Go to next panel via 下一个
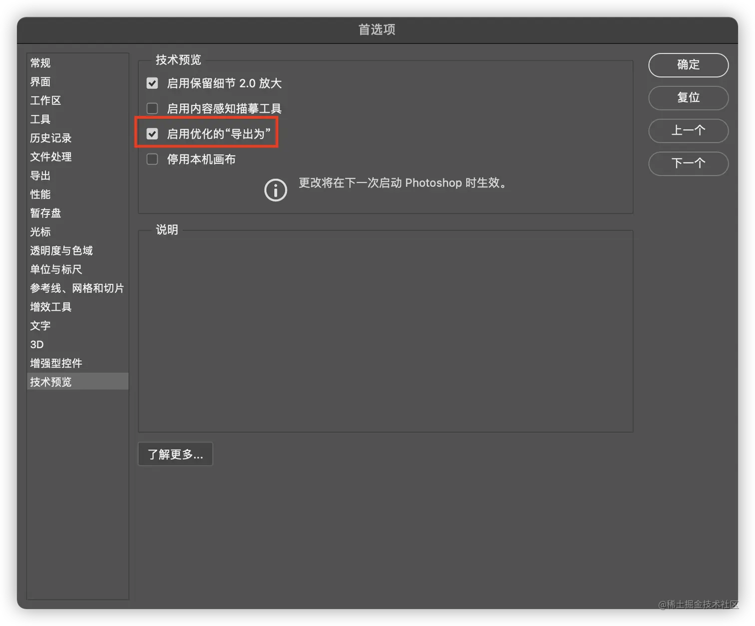755x626 pixels. 688,163
